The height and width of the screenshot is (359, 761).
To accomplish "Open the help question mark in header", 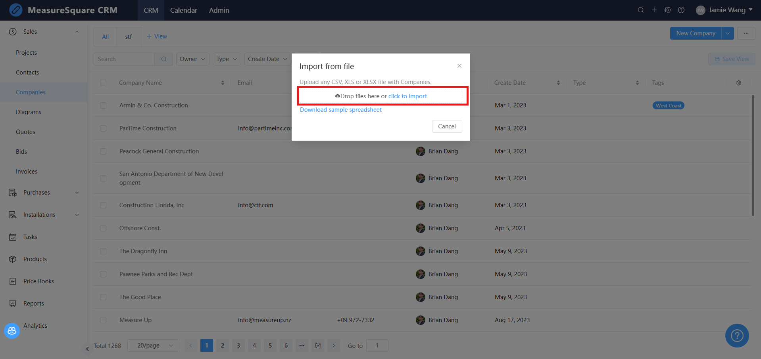I will click(681, 10).
